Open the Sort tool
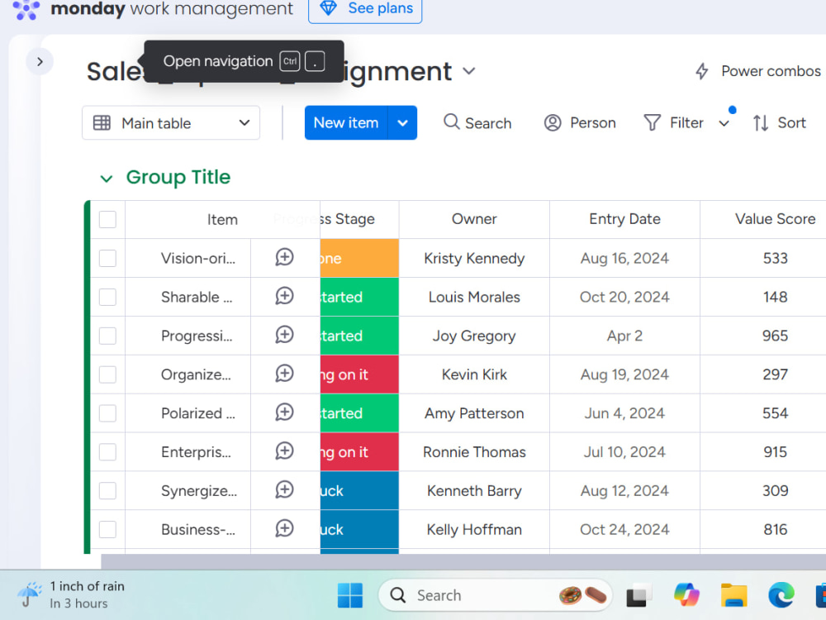 click(x=780, y=123)
